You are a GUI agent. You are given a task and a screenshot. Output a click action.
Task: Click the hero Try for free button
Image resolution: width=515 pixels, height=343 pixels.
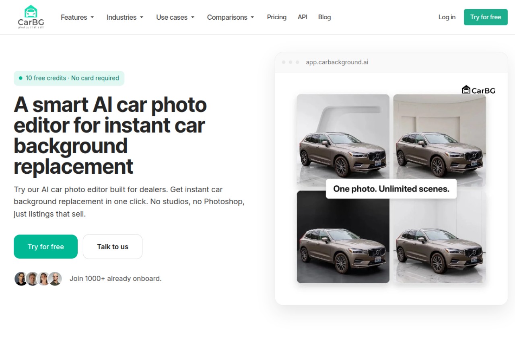(46, 246)
